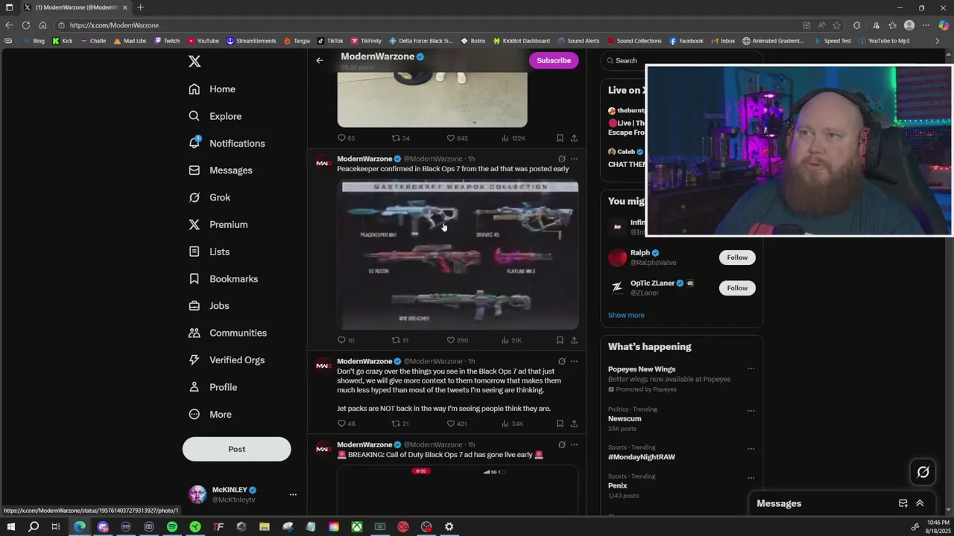Follow OpTic ZLaner
The width and height of the screenshot is (954, 536).
[737, 288]
